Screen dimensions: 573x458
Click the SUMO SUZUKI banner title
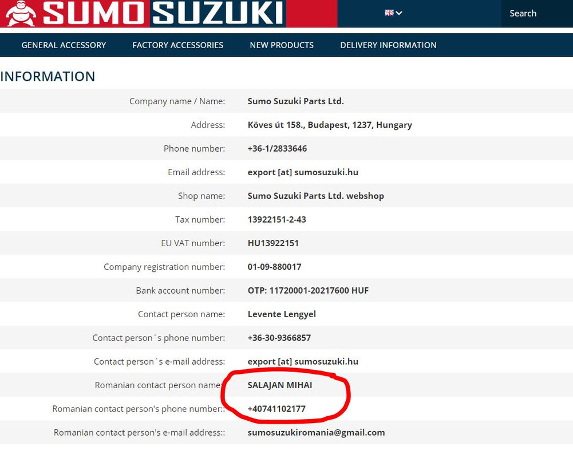[x=163, y=14]
